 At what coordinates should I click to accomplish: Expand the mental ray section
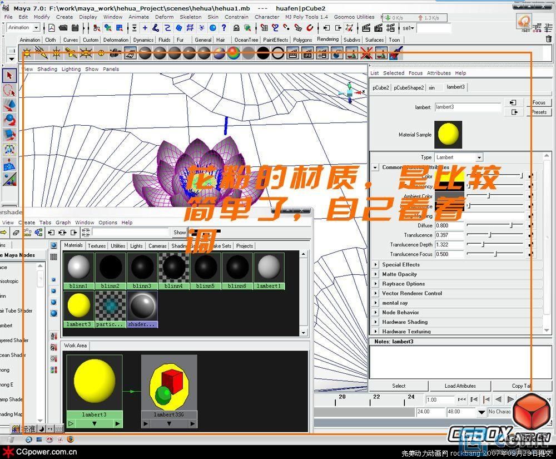coord(375,303)
